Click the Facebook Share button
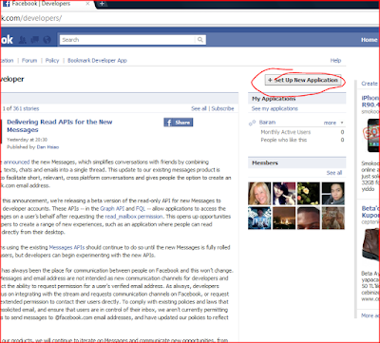The height and width of the screenshot is (343, 380). [179, 123]
